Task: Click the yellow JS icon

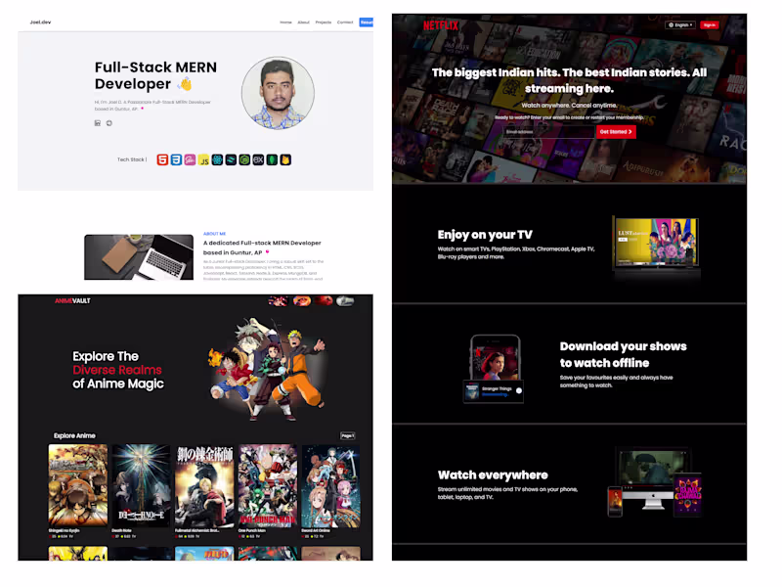Action: point(203,159)
